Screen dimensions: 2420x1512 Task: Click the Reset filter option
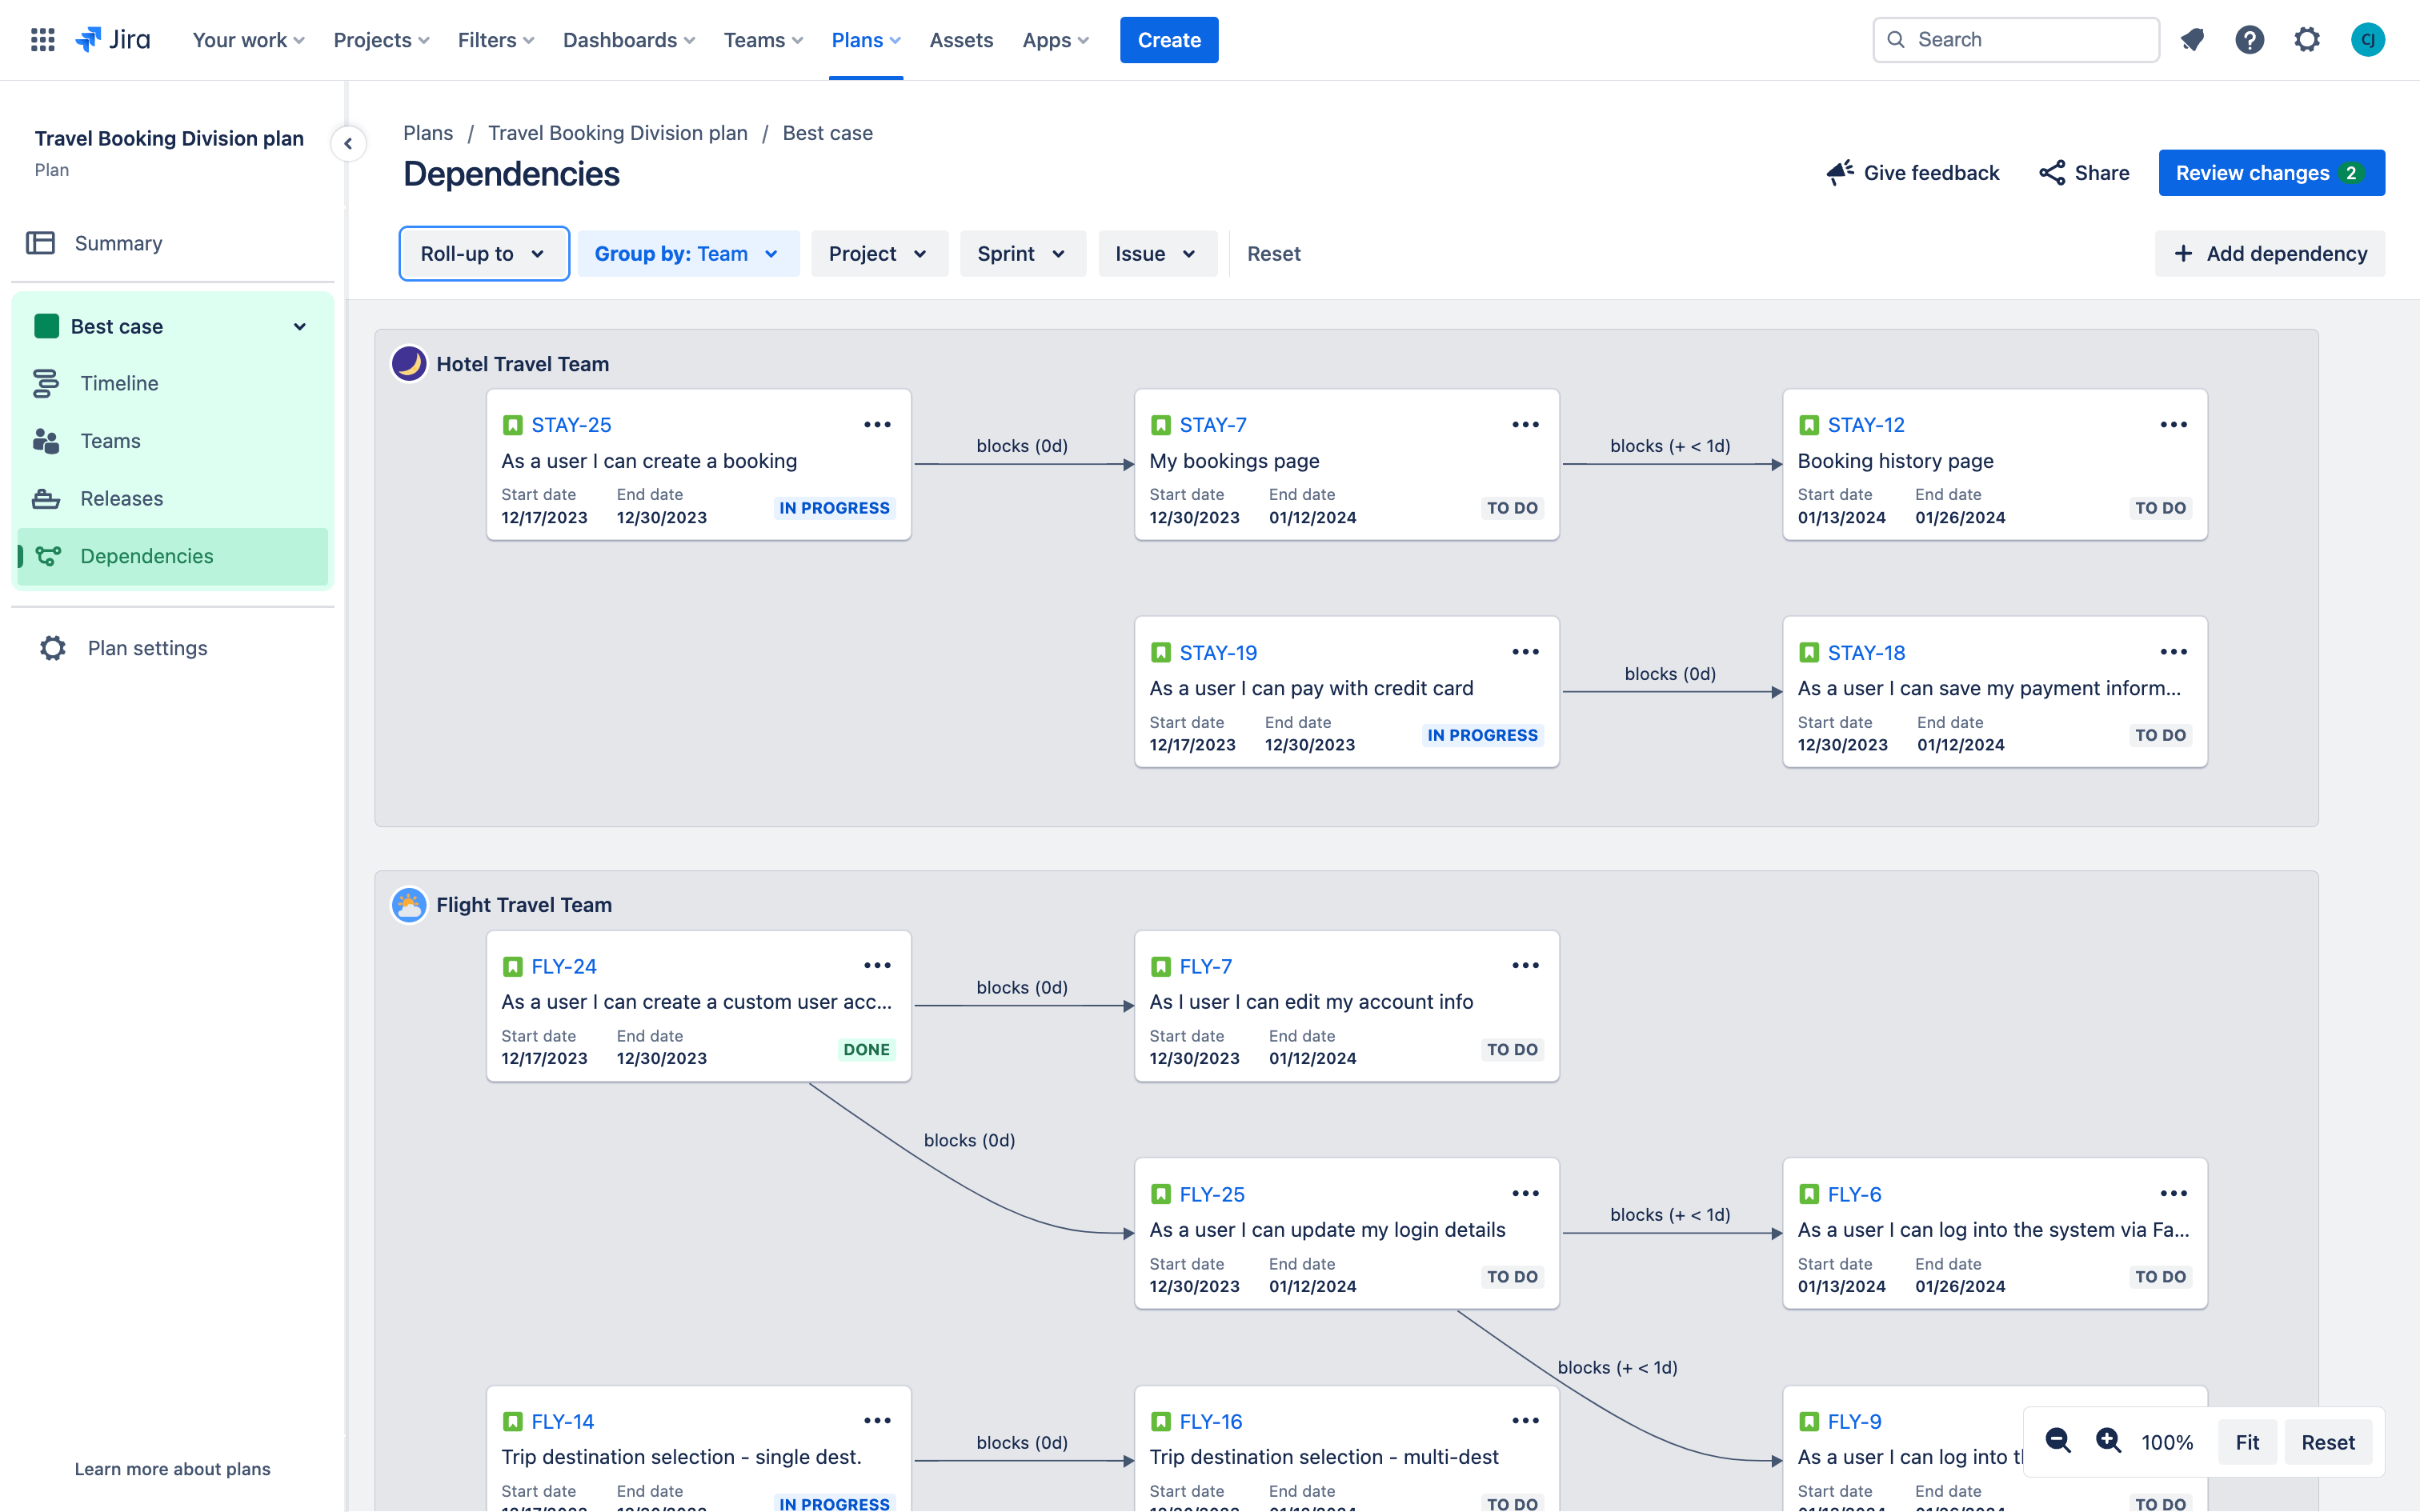click(1272, 254)
